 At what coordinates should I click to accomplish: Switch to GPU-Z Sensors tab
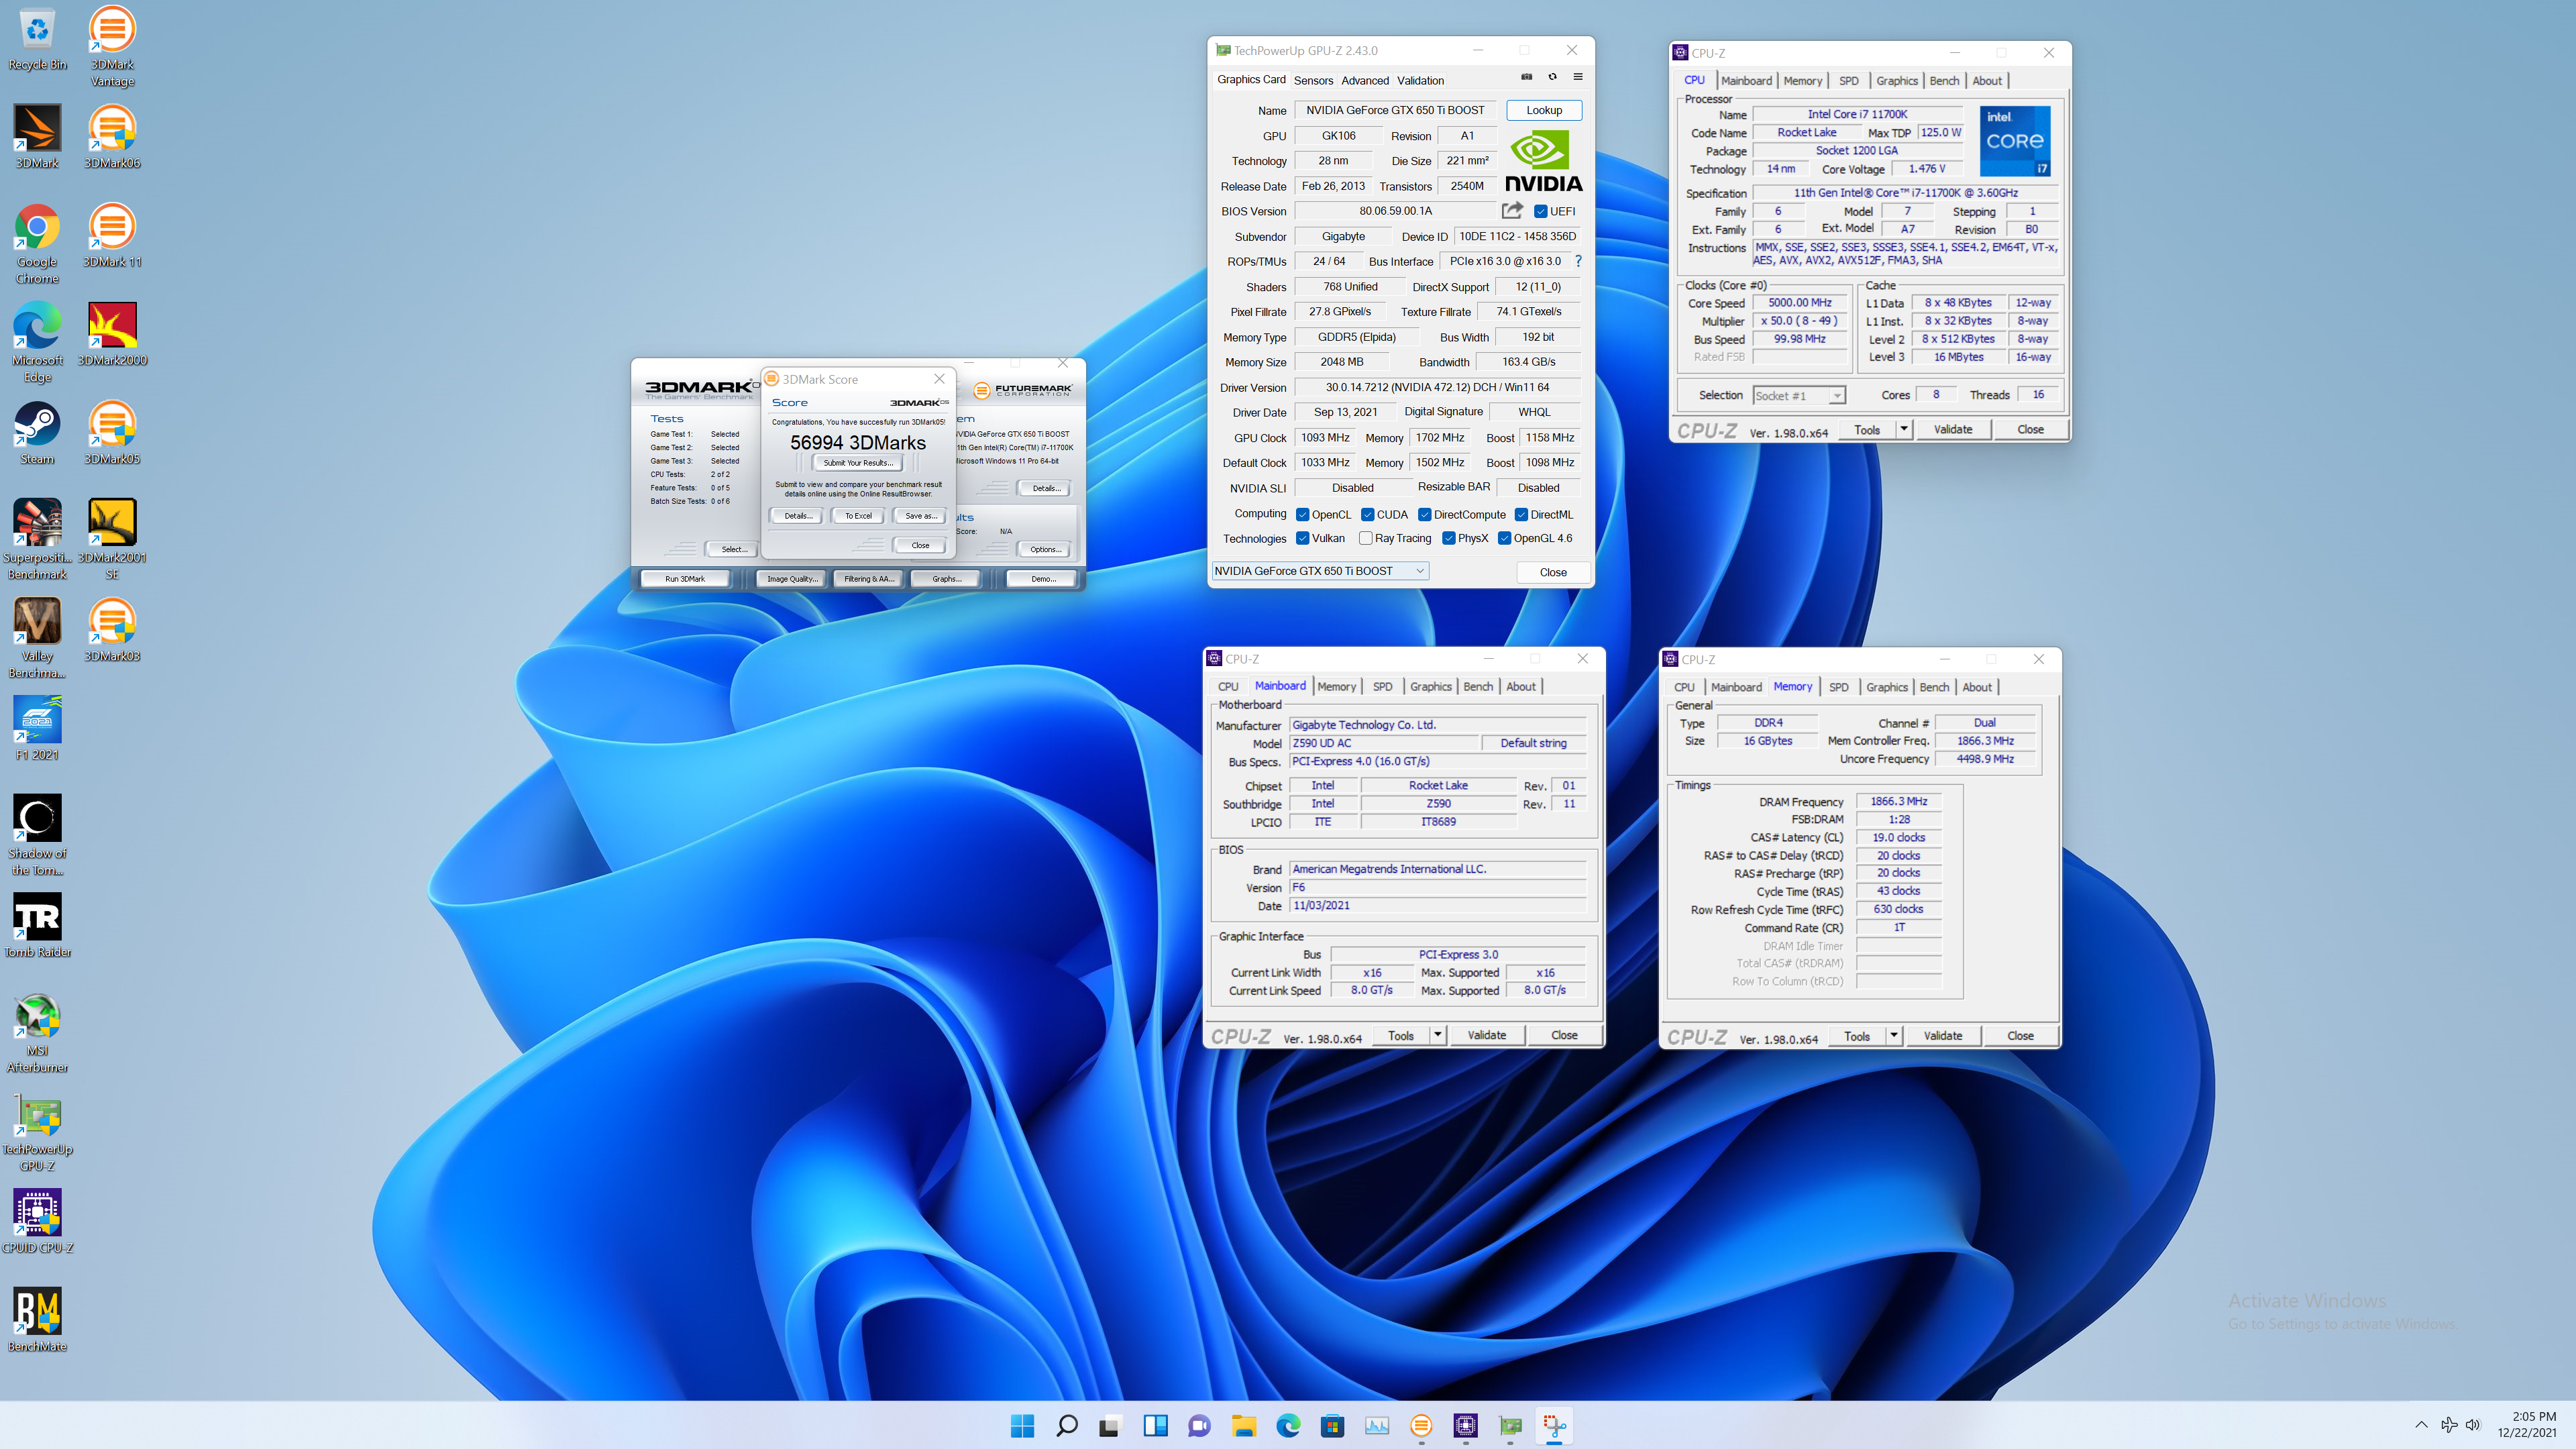coord(1313,80)
